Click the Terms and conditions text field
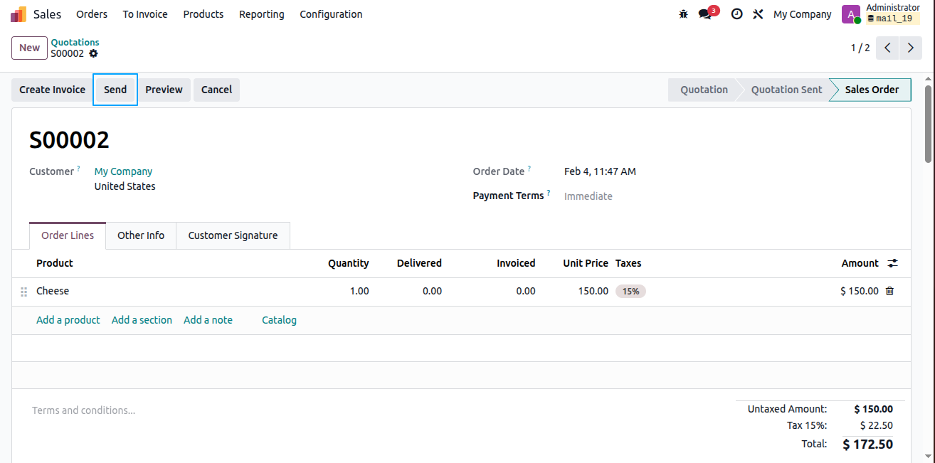 [84, 410]
